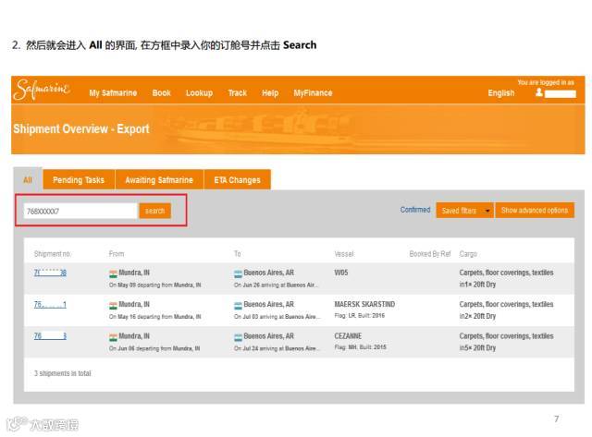Select the All tab
Screen dimensions: 592x437
click(28, 179)
